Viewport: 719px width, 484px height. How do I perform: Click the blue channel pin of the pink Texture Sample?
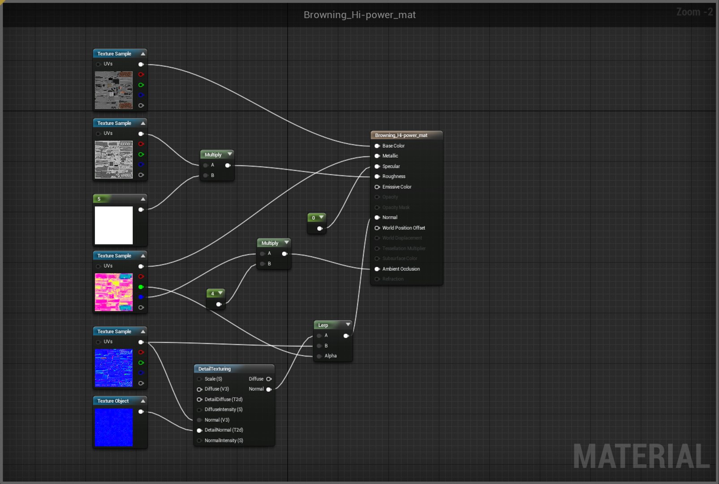click(141, 297)
